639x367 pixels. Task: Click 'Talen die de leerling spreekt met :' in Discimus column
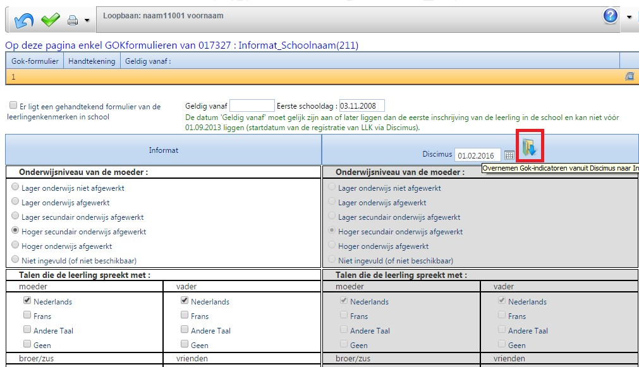(x=401, y=275)
